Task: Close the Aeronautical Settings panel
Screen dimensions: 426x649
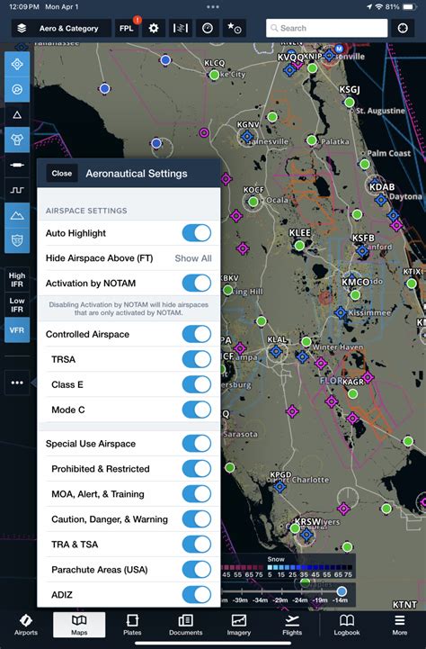Action: [x=62, y=174]
